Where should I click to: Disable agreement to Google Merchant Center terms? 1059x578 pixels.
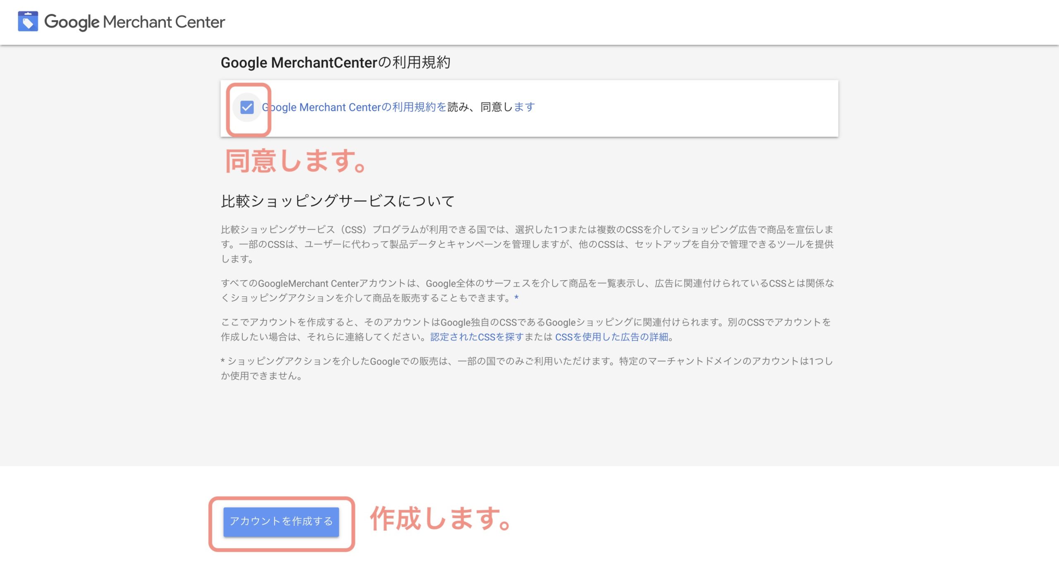click(247, 108)
